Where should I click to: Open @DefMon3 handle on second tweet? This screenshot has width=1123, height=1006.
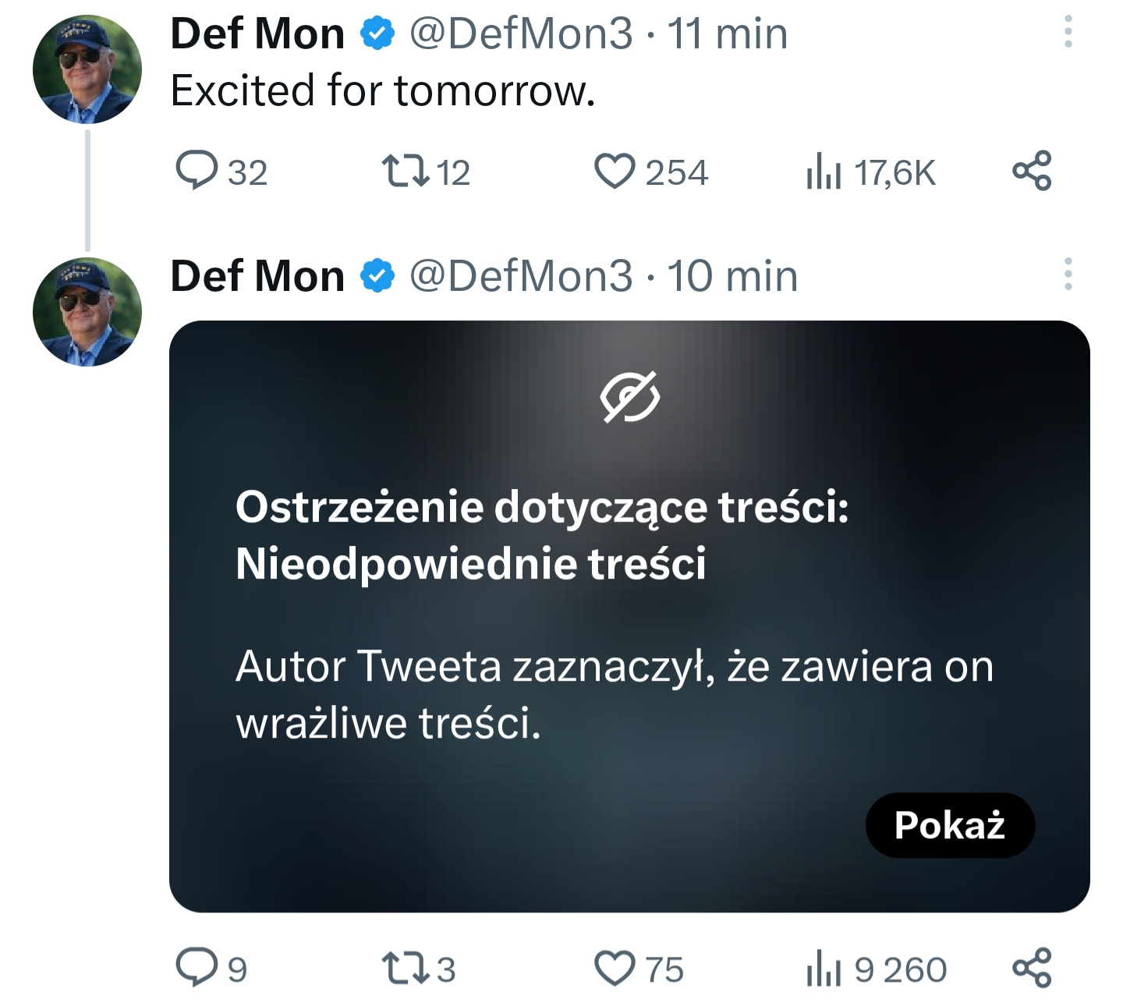point(521,276)
